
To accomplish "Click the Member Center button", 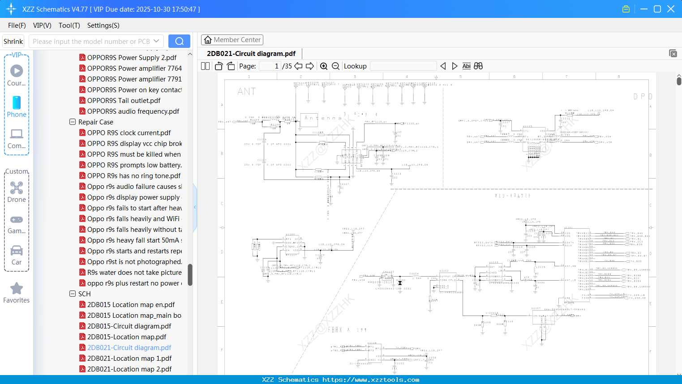I will [x=232, y=40].
